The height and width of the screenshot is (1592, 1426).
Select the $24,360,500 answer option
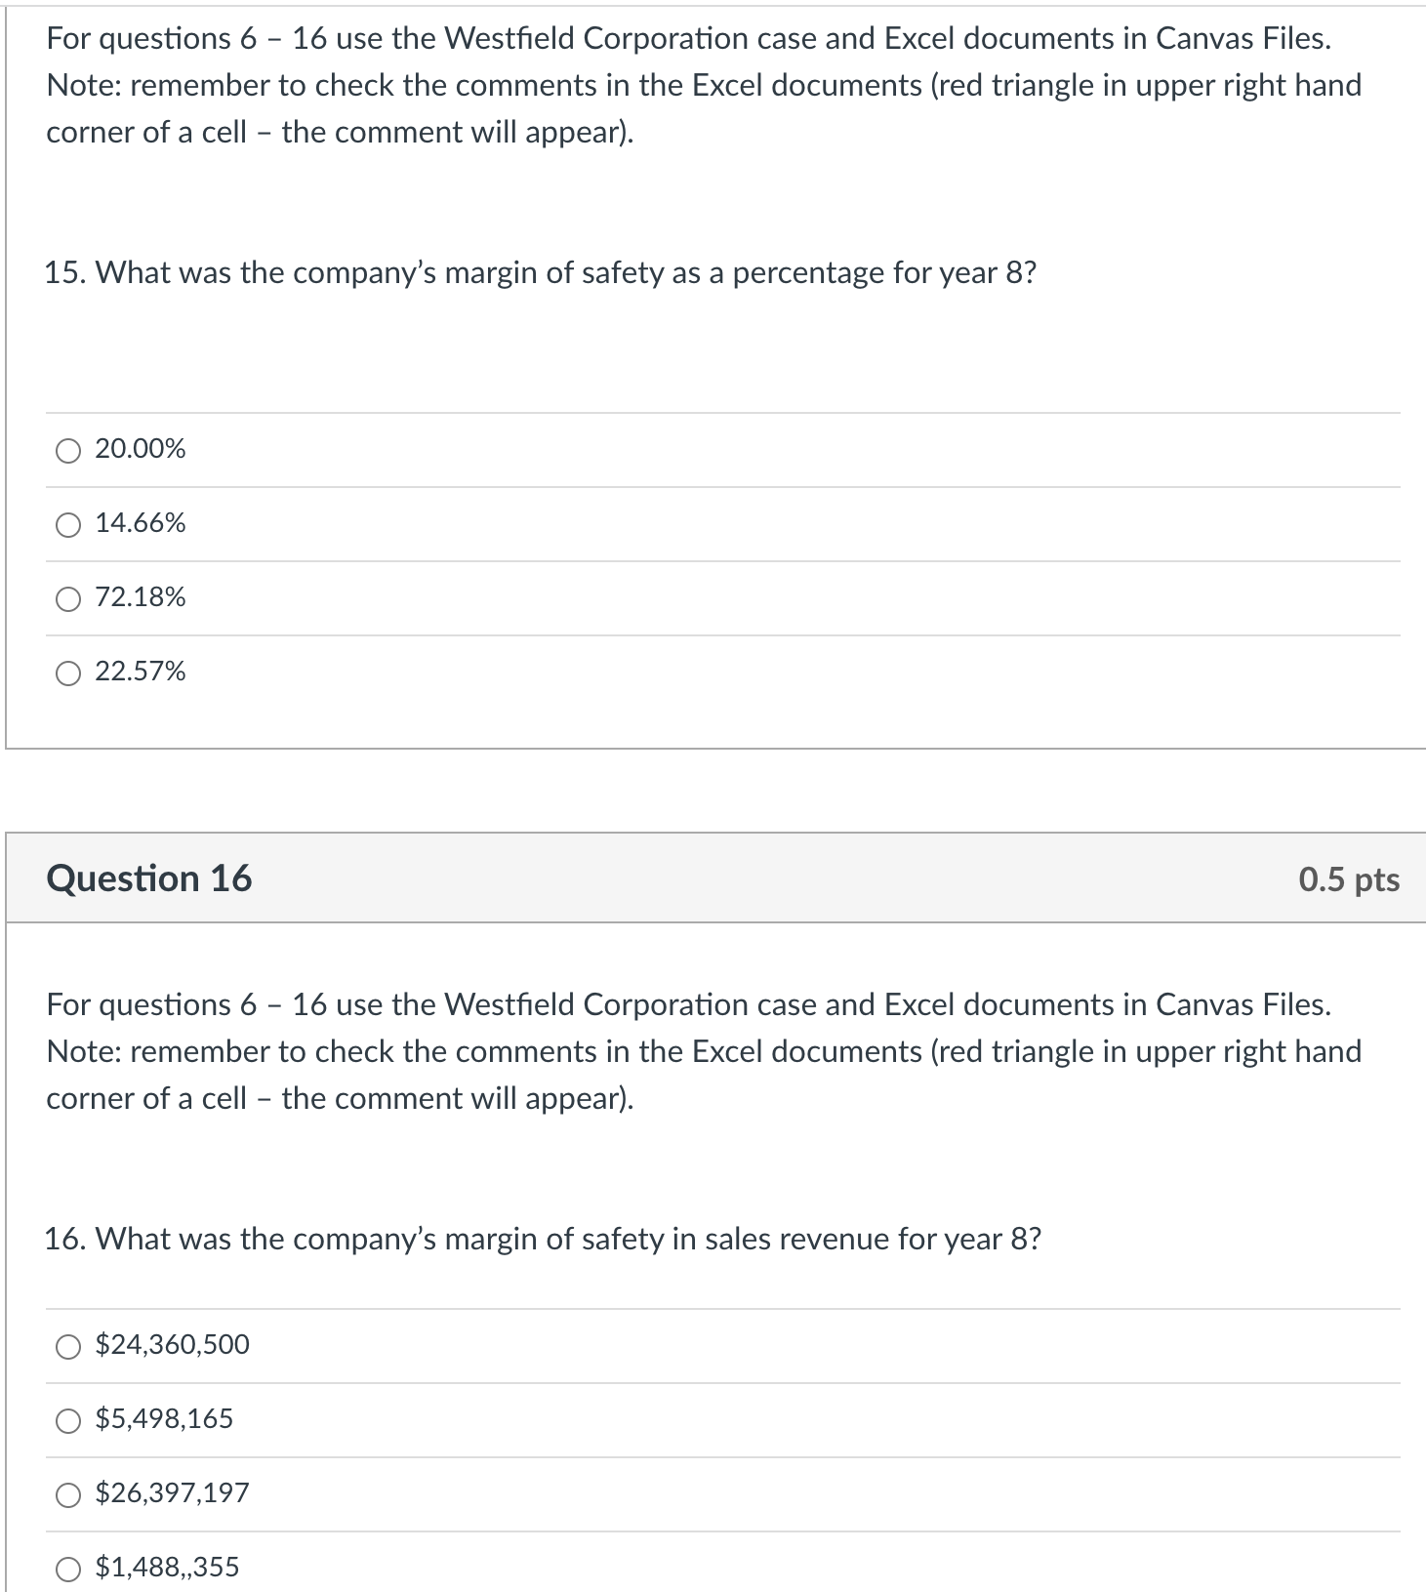click(66, 1345)
